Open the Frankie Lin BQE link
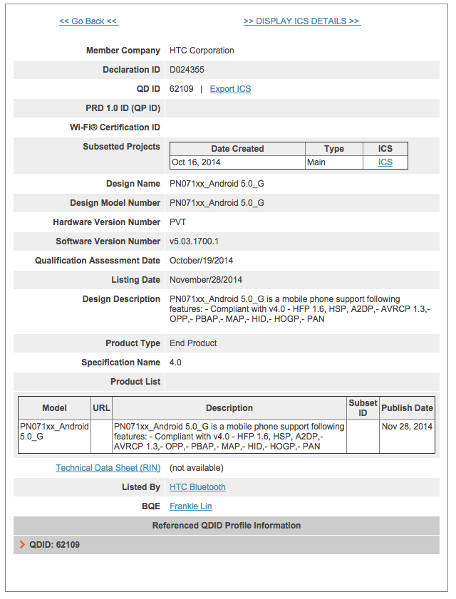 (x=190, y=506)
